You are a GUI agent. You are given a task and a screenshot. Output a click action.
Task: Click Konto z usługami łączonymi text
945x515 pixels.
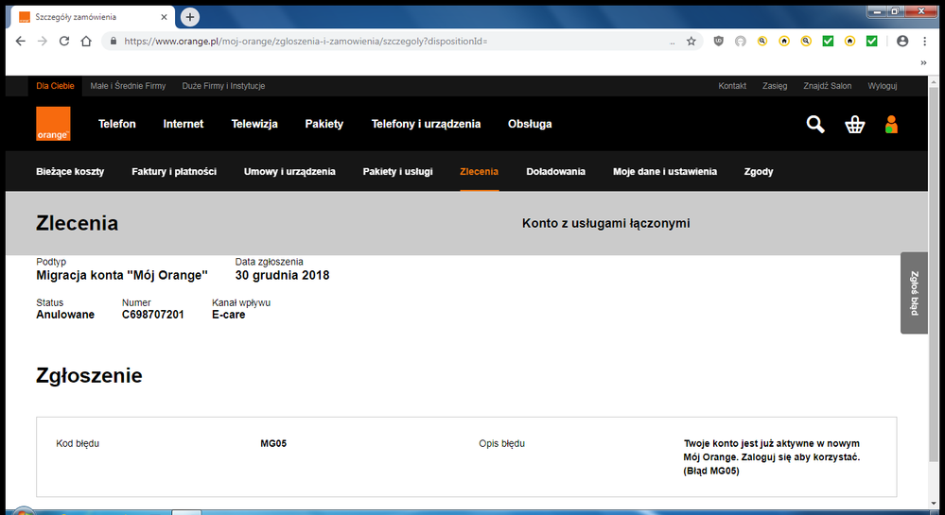click(605, 223)
